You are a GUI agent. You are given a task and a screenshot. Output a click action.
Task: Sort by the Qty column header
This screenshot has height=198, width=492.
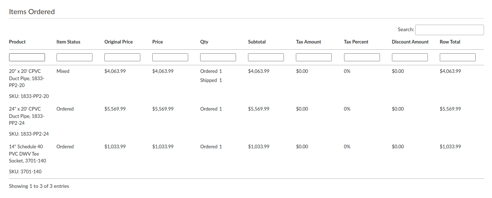click(204, 42)
